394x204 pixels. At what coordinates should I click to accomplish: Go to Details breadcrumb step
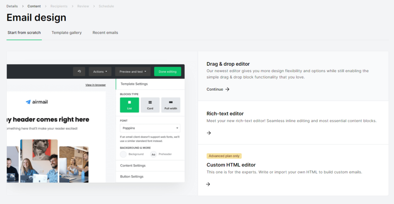(12, 6)
